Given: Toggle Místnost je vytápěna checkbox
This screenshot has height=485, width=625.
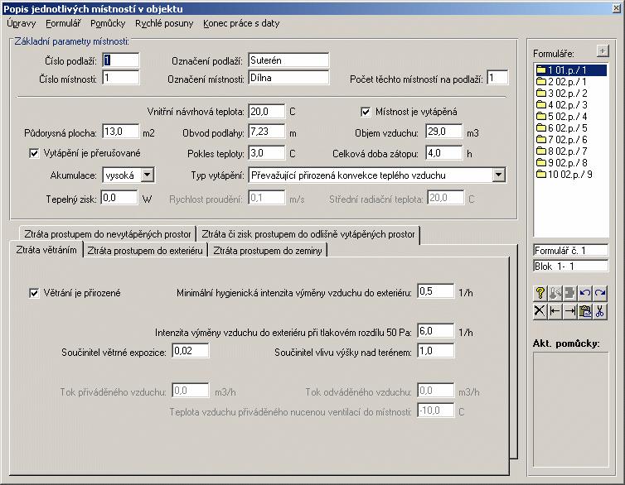Looking at the screenshot, I should tap(365, 113).
